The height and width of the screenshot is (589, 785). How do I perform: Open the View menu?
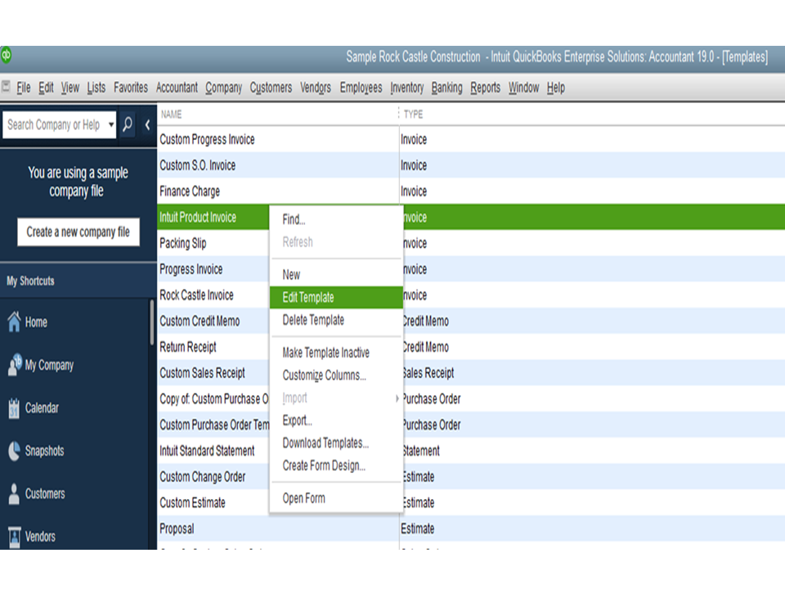click(x=70, y=88)
